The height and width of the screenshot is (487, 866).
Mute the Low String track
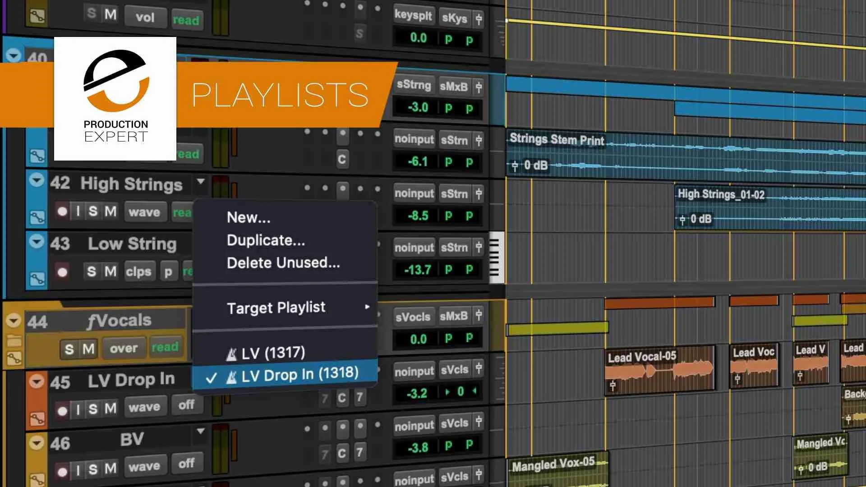pyautogui.click(x=110, y=271)
